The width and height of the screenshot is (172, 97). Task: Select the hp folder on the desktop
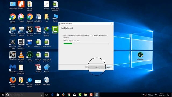(46, 18)
